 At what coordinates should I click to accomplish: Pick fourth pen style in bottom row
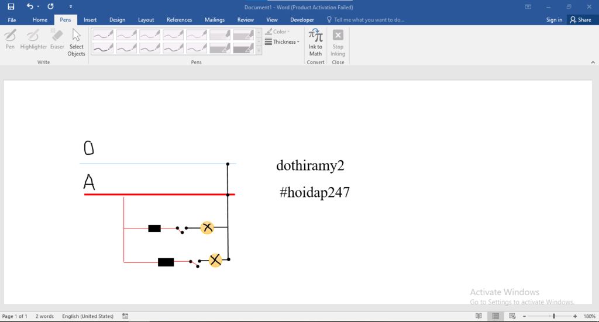click(x=173, y=48)
